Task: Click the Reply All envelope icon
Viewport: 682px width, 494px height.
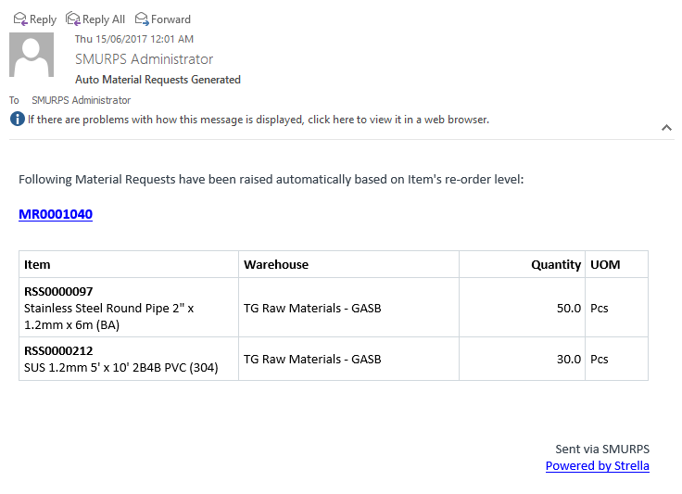Action: point(72,19)
